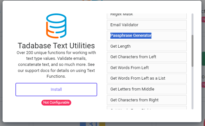Select the Passphrase Generator function
205x126 pixels.
147,35
